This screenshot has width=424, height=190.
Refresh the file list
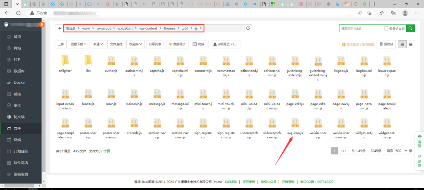[x=248, y=28]
